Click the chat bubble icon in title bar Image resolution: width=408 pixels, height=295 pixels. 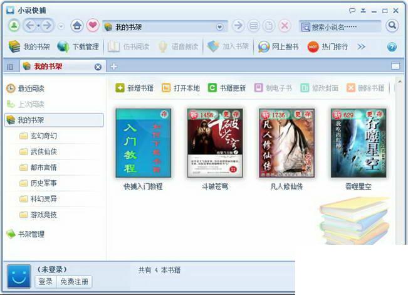[x=352, y=11]
